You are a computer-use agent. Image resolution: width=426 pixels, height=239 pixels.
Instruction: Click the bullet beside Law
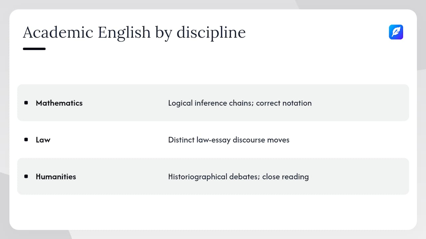coord(26,140)
